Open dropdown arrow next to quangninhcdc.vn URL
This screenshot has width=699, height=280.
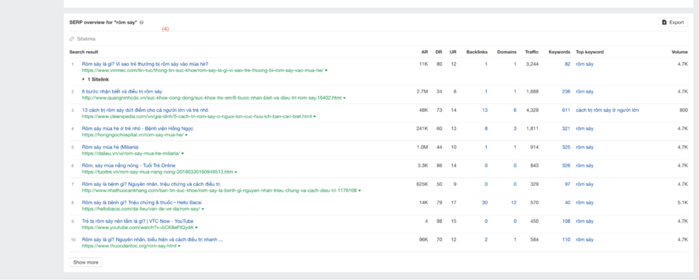(344, 98)
